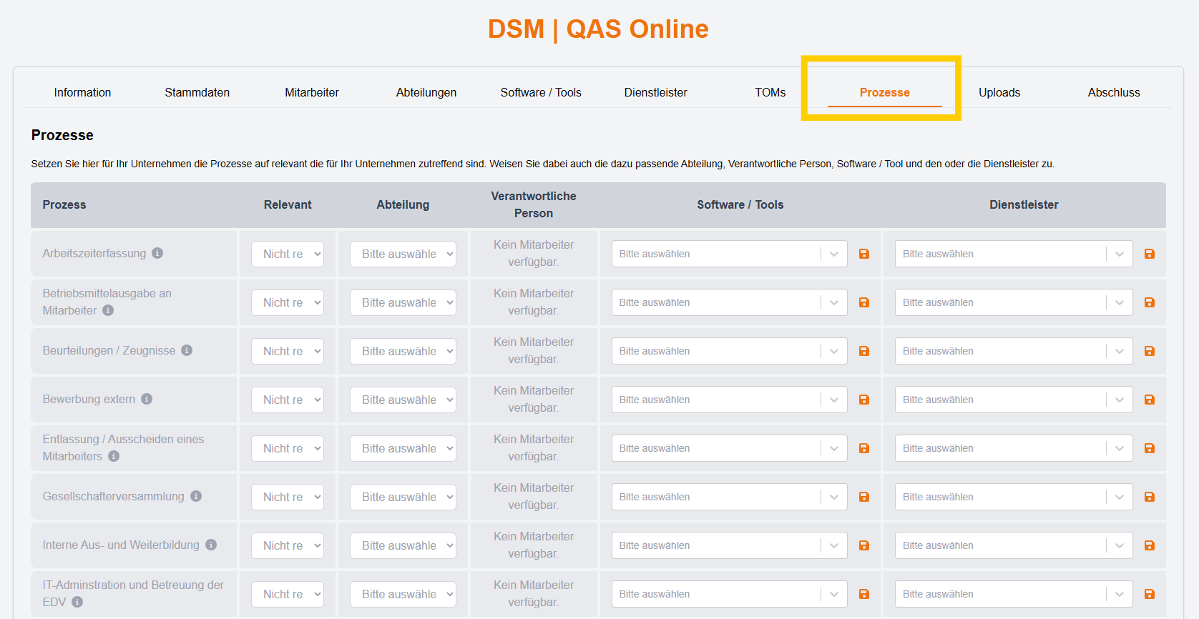Save Dienstleister for Interne Aus- und Weiterbildung
1199x619 pixels.
(1150, 545)
